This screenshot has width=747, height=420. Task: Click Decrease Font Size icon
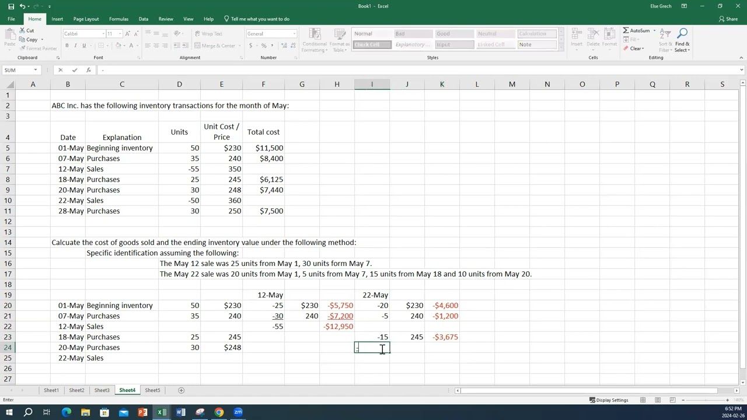(x=135, y=34)
